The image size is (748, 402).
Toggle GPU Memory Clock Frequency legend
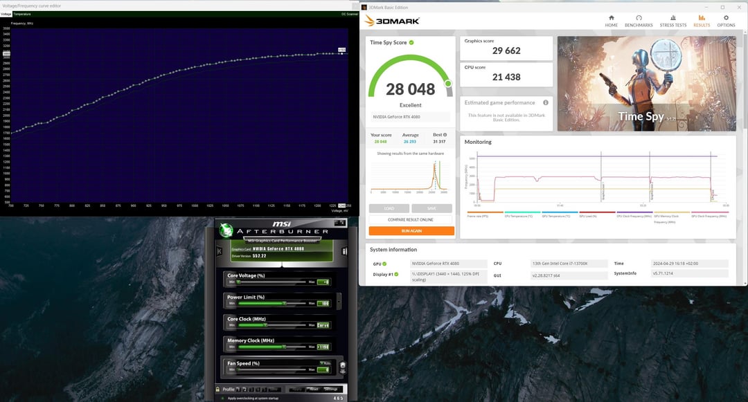[x=672, y=217]
